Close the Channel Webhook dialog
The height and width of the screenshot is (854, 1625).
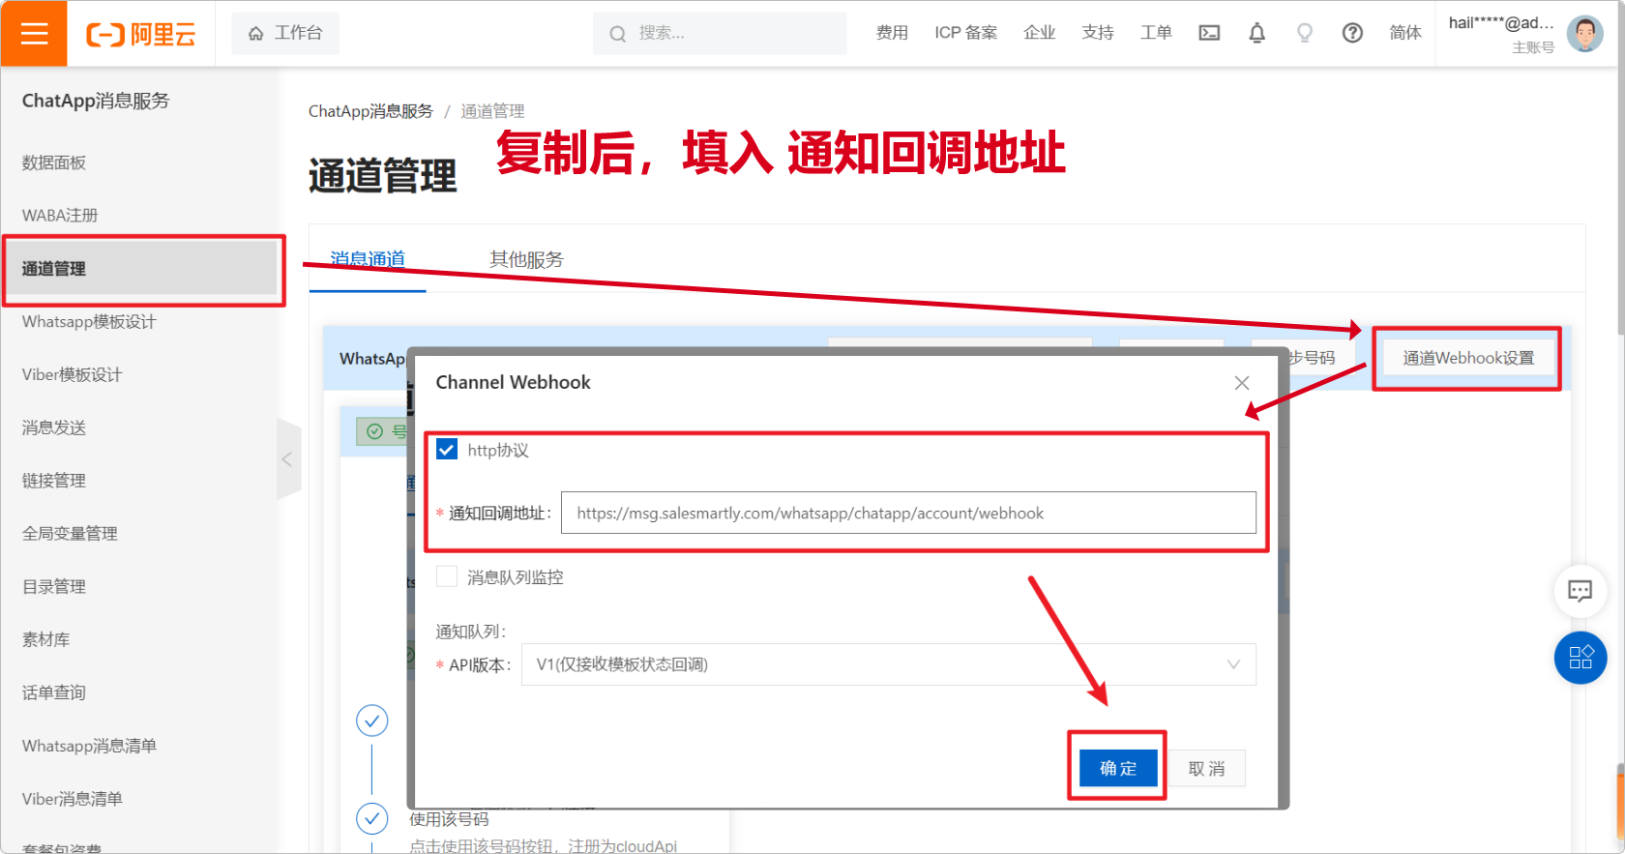coord(1242,383)
